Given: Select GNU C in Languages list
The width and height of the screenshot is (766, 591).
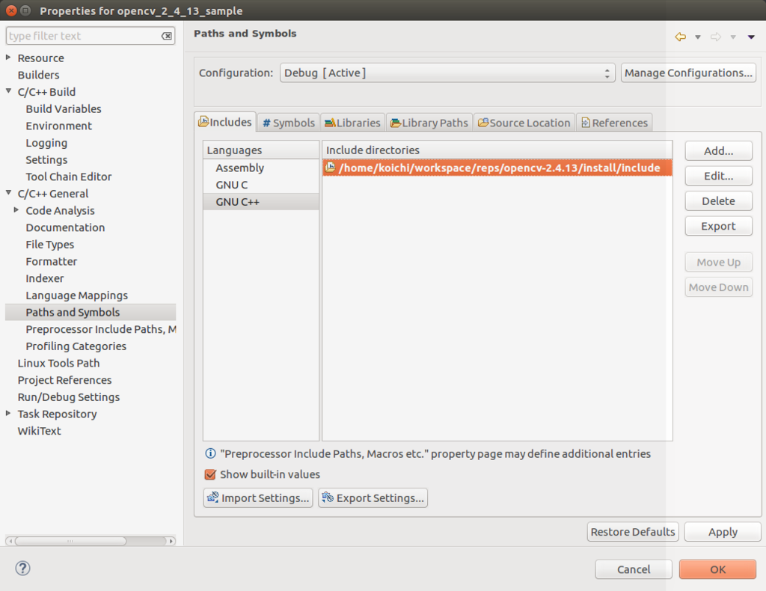Looking at the screenshot, I should pyautogui.click(x=261, y=185).
